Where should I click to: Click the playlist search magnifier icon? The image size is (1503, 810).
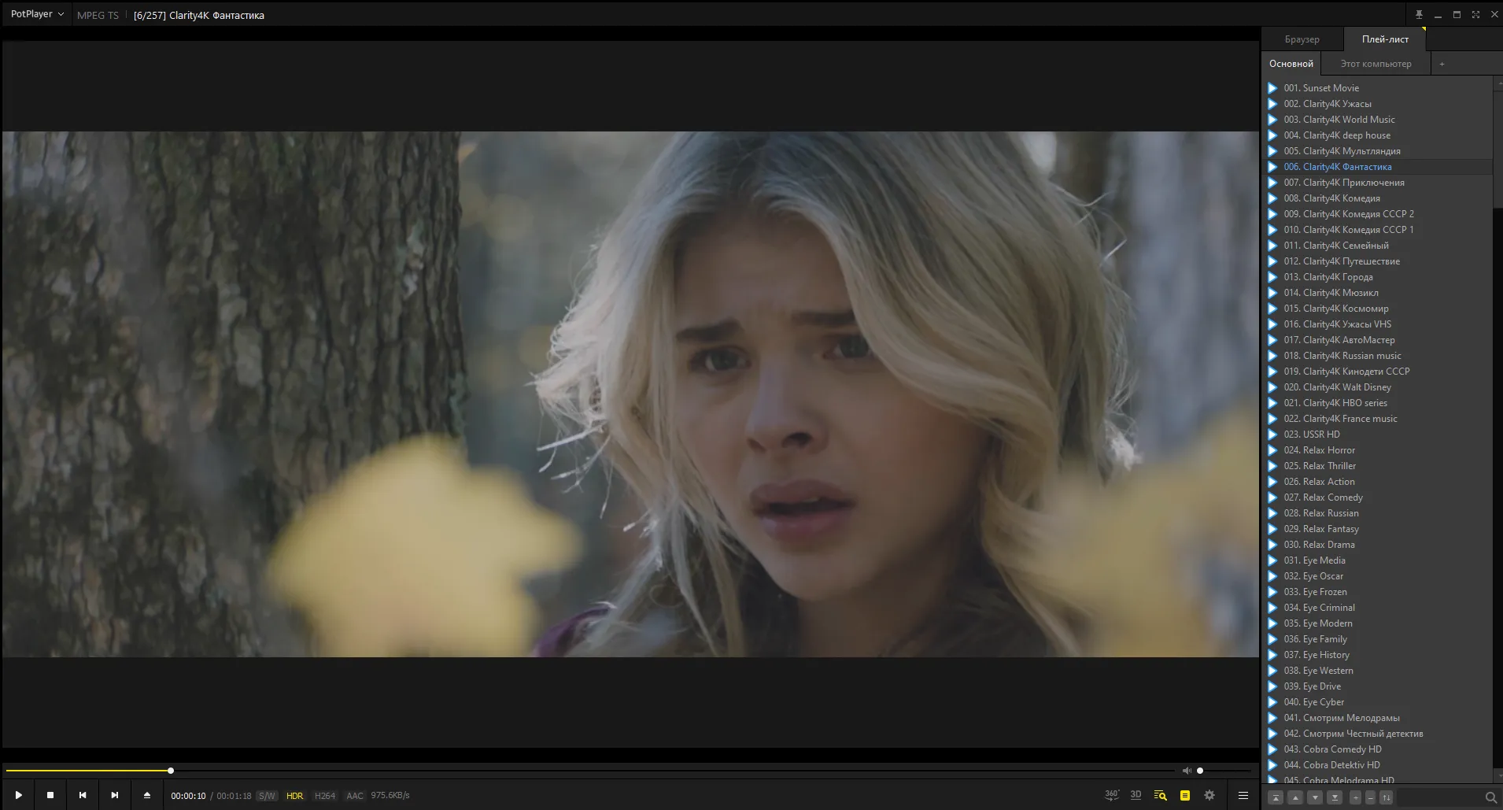1490,797
